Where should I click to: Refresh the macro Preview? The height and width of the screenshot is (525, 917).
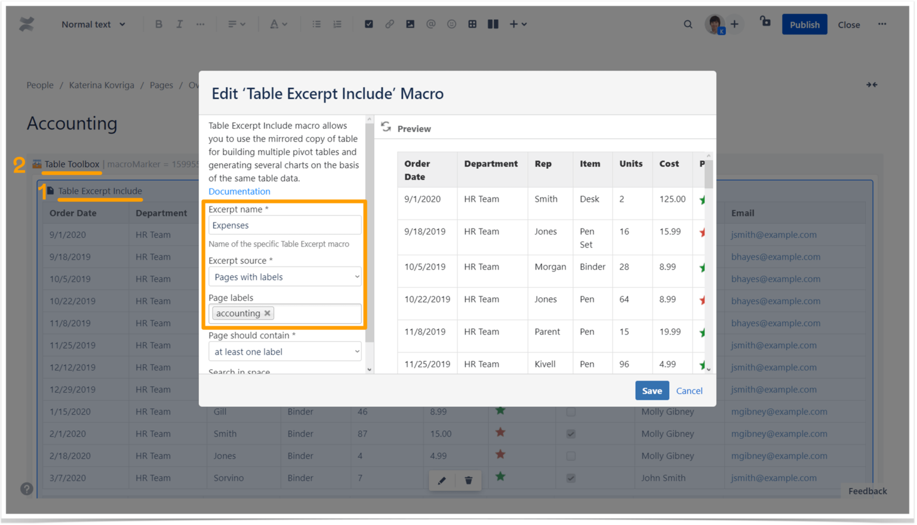click(x=386, y=126)
